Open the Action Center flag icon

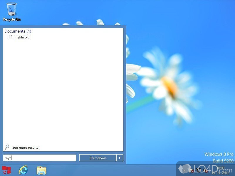pyautogui.click(x=192, y=170)
